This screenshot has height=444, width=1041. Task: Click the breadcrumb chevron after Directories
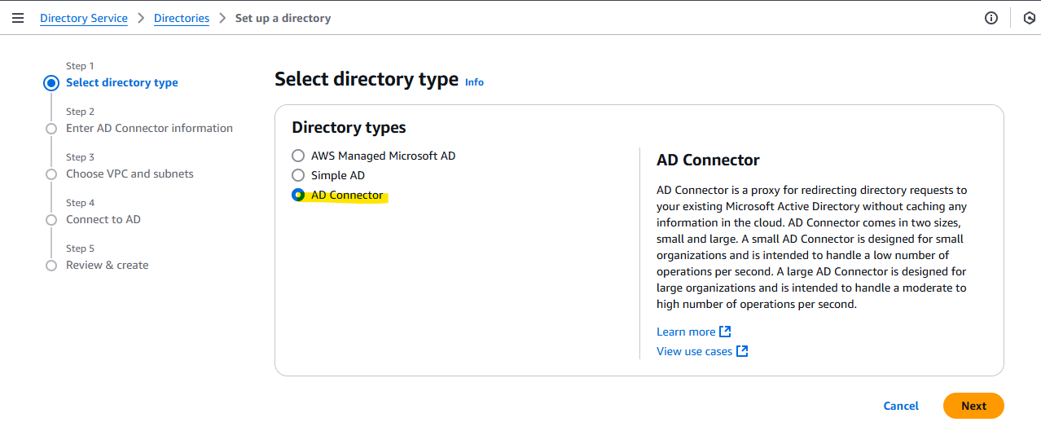(x=222, y=18)
